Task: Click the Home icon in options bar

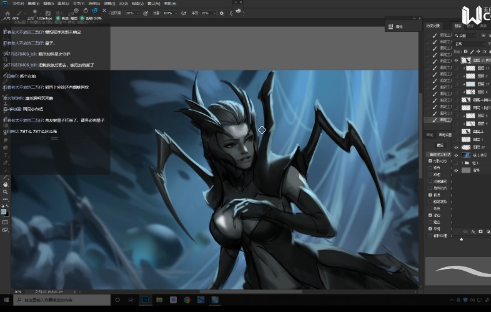Action: [7, 13]
